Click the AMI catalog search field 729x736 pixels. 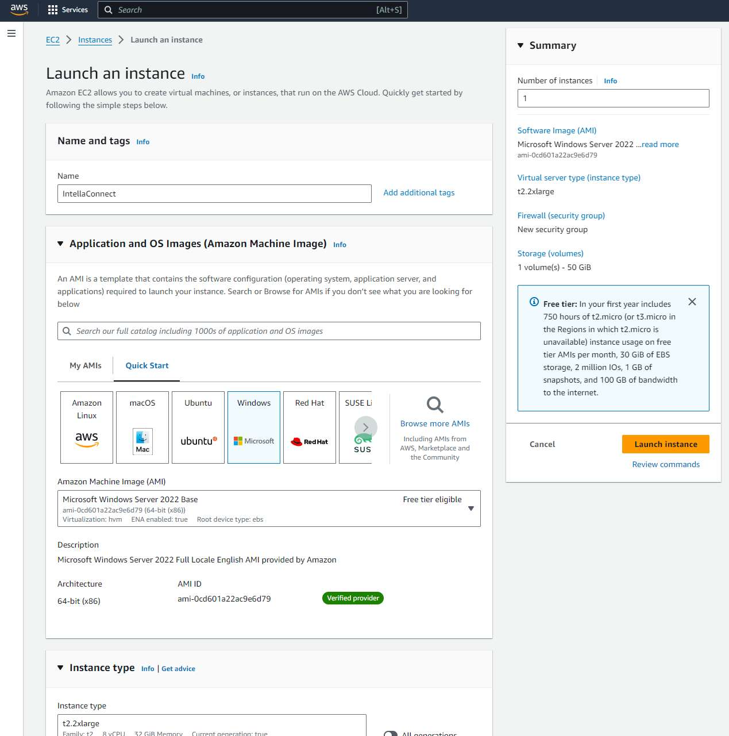269,331
